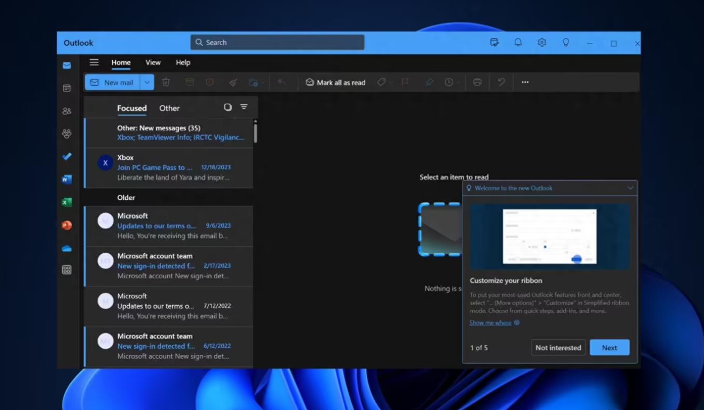Click the Reply arrow icon in ribbon
The height and width of the screenshot is (410, 704).
[x=282, y=82]
